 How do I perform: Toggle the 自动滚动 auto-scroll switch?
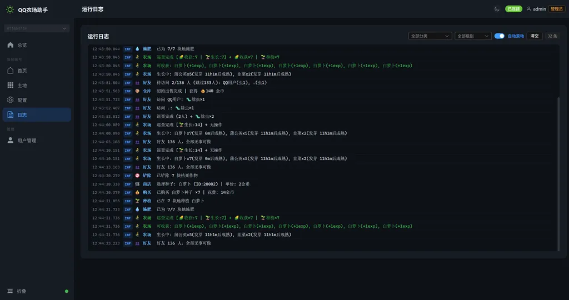(500, 36)
